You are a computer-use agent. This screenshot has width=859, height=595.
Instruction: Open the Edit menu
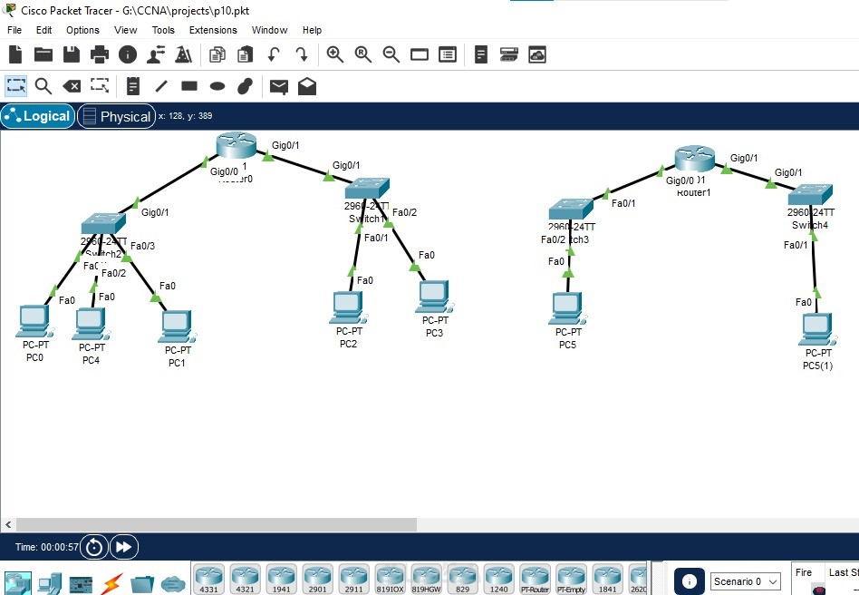[x=43, y=30]
